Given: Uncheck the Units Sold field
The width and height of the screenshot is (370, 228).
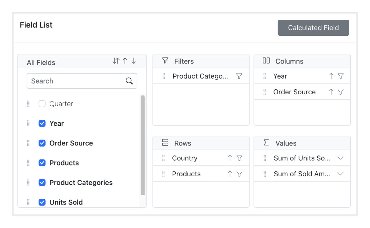Looking at the screenshot, I should tap(42, 202).
